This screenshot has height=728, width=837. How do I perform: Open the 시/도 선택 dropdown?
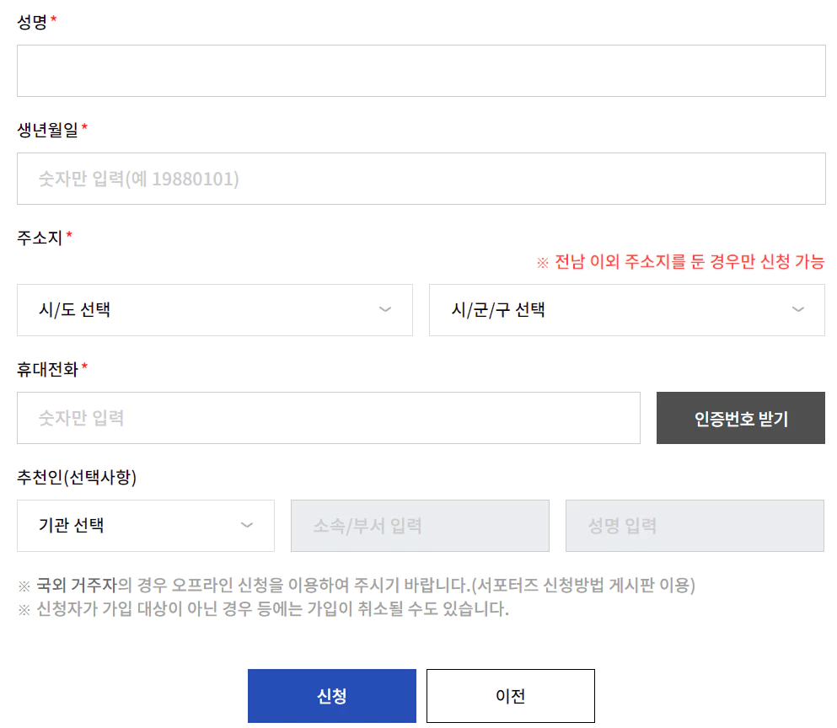coord(215,310)
